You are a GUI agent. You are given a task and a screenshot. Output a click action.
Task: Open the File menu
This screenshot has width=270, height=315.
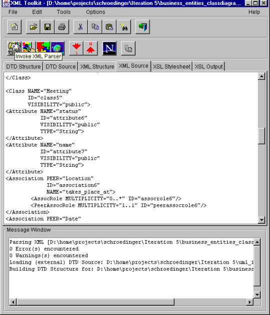pyautogui.click(x=12, y=12)
